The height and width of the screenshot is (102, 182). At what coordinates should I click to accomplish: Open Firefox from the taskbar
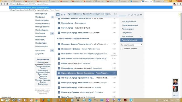coord(43,100)
